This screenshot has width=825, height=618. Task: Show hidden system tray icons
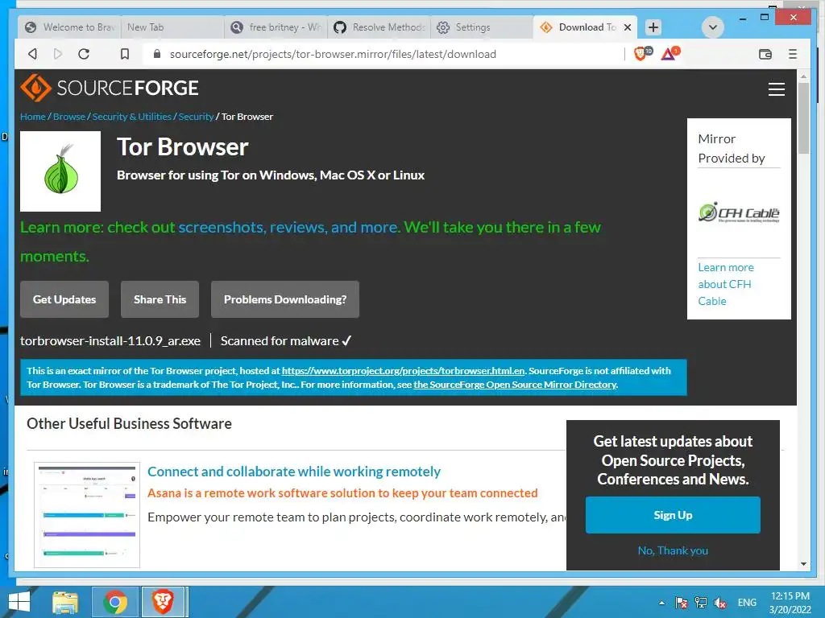coord(661,603)
